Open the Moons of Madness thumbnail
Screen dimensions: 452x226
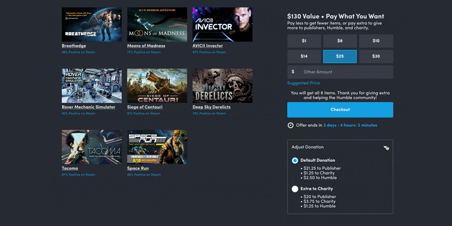[157, 24]
